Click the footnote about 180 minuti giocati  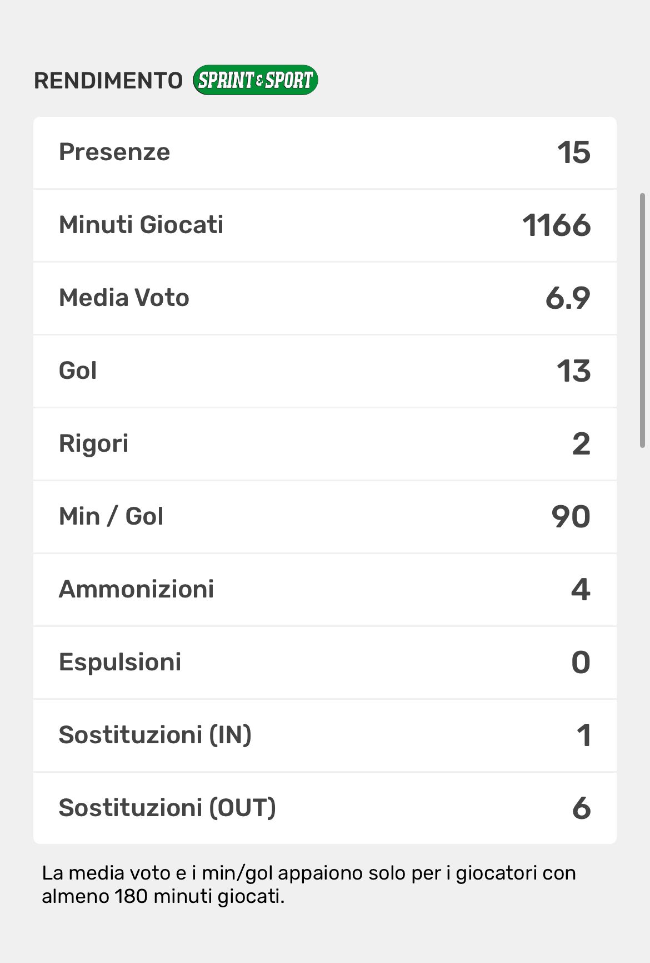308,885
